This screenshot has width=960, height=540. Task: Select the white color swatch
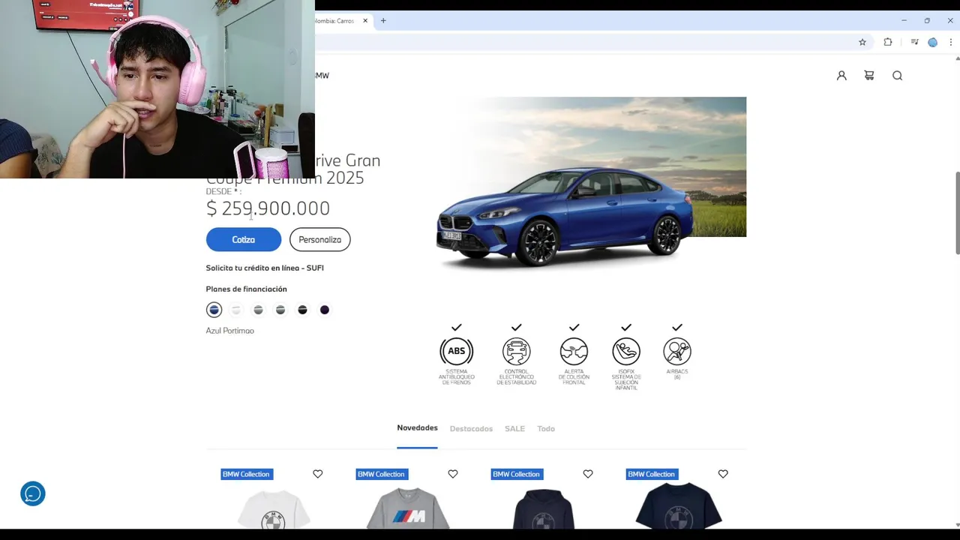236,310
